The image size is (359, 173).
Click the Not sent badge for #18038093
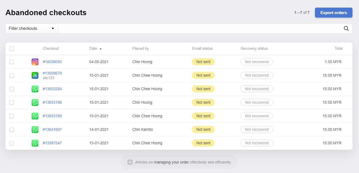(x=203, y=62)
